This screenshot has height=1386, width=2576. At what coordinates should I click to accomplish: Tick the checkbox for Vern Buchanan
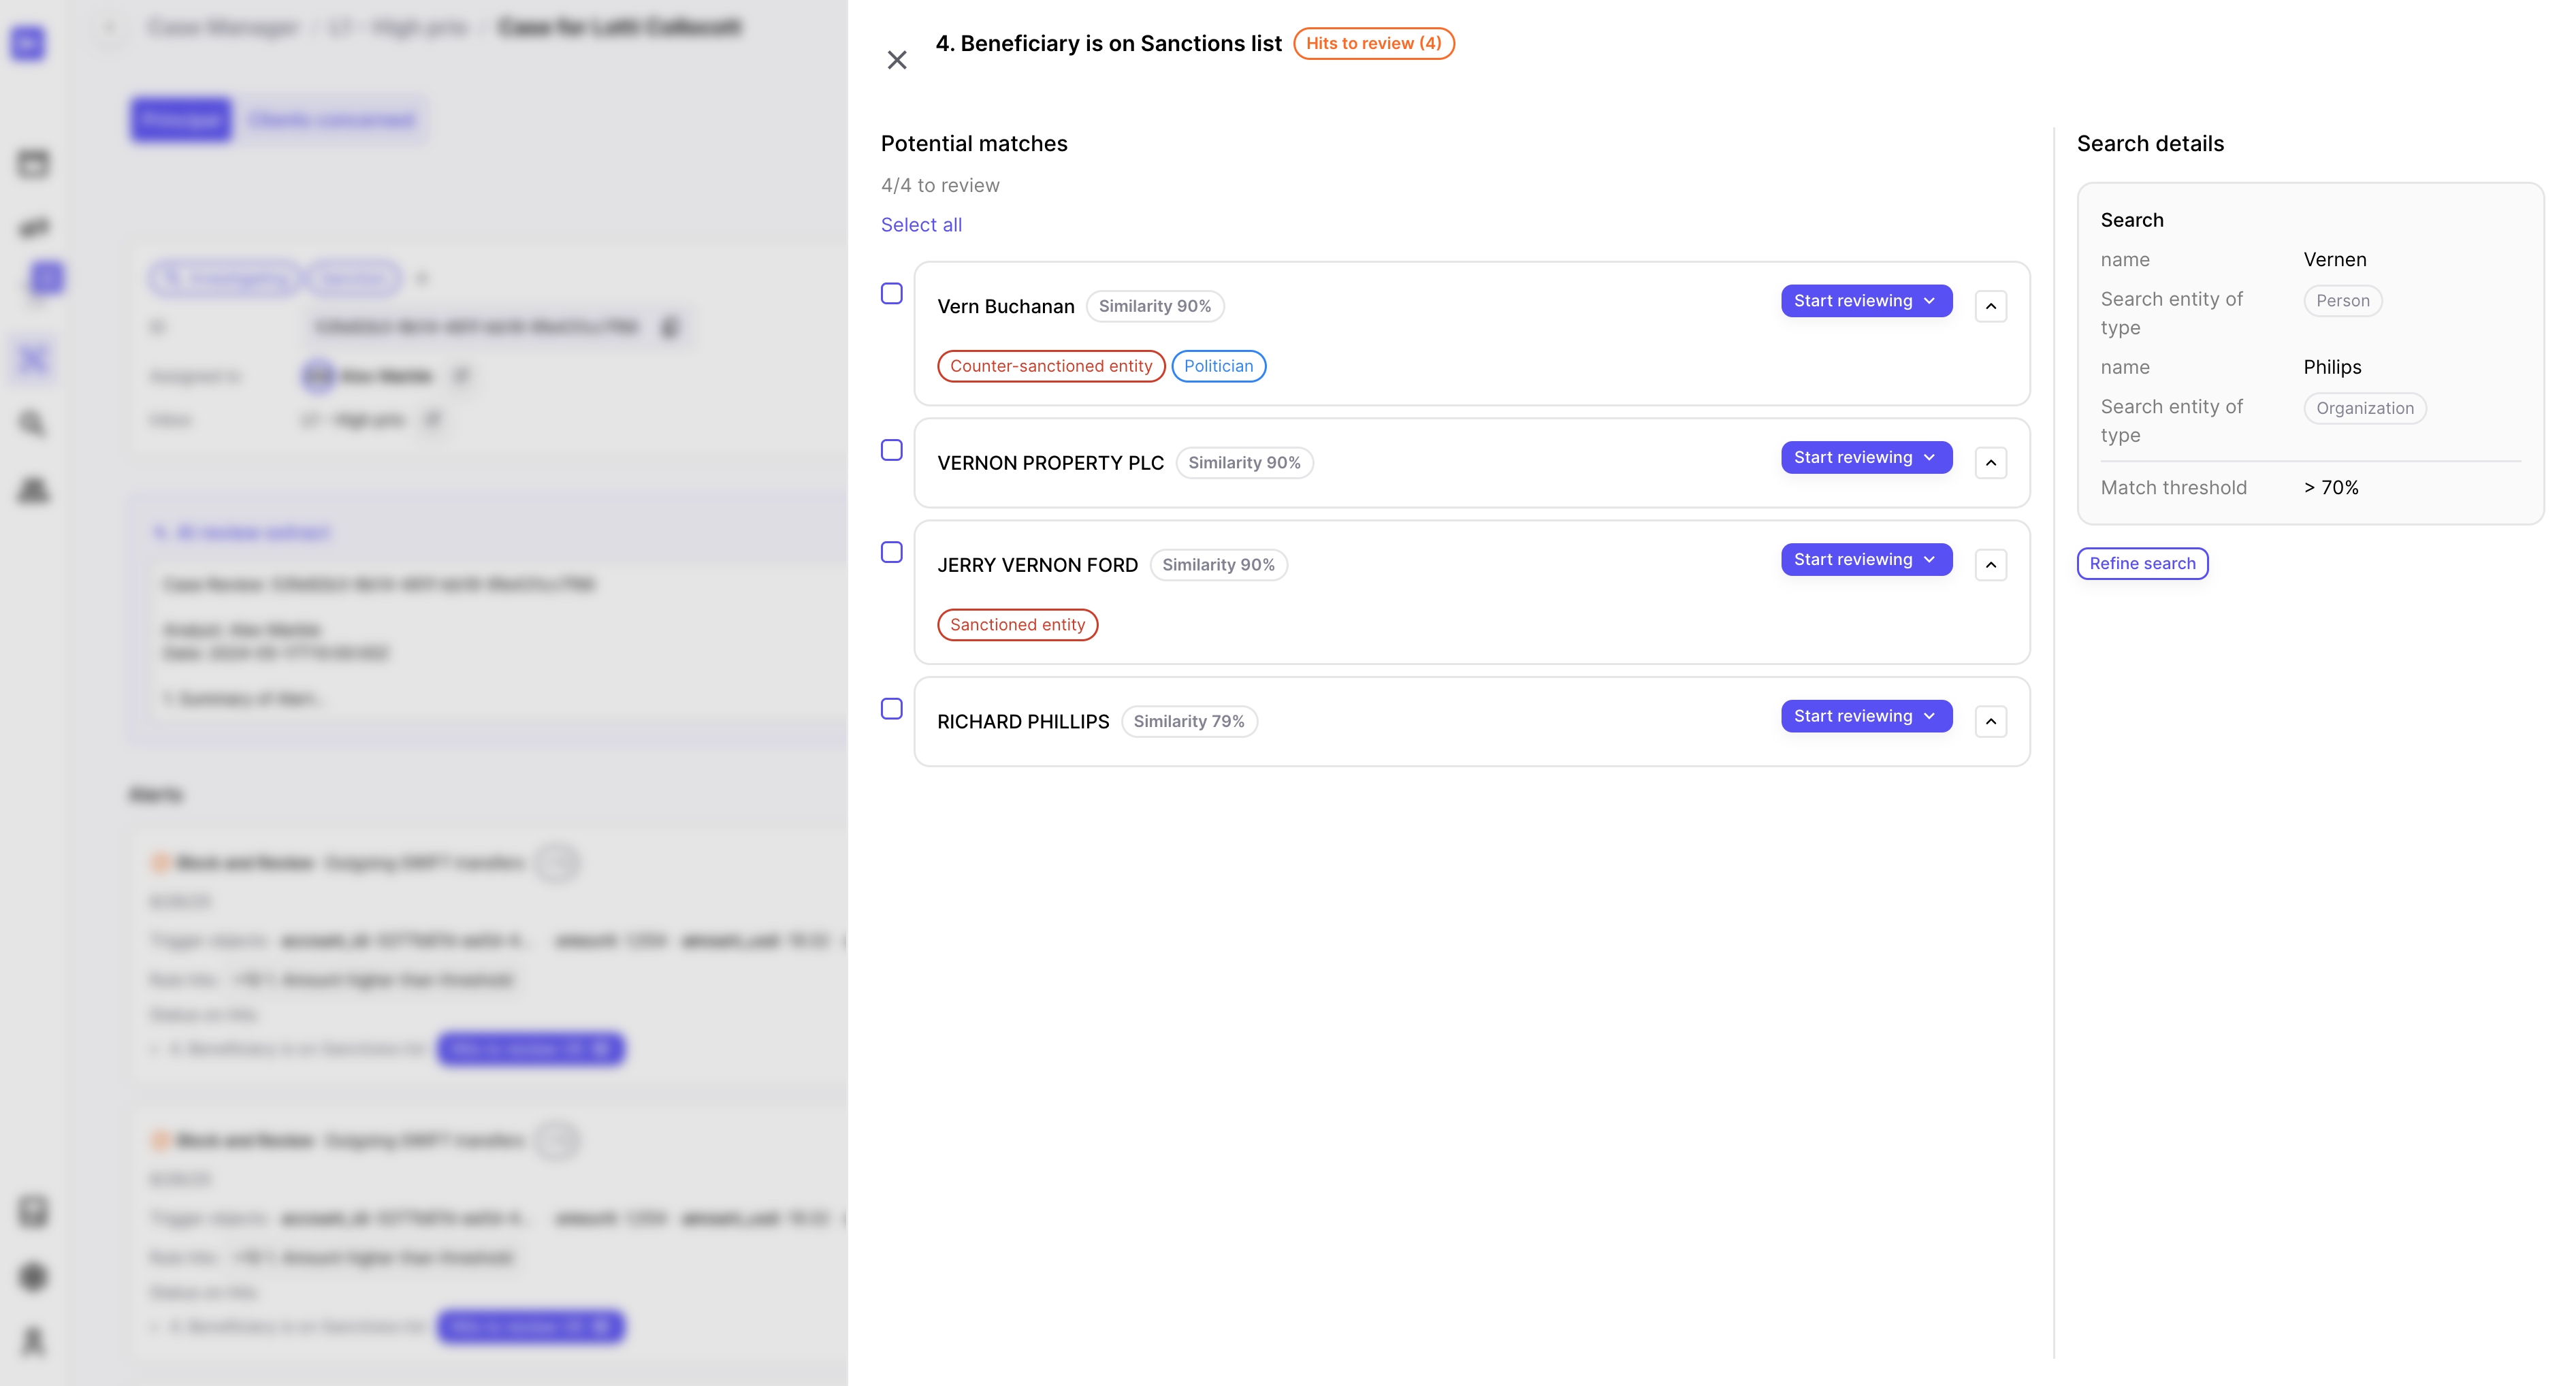pyautogui.click(x=892, y=293)
